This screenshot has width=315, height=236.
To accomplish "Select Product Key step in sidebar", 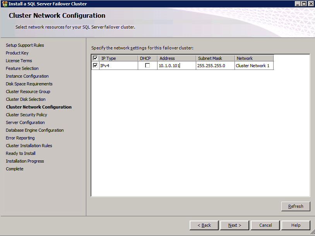I will pyautogui.click(x=17, y=53).
